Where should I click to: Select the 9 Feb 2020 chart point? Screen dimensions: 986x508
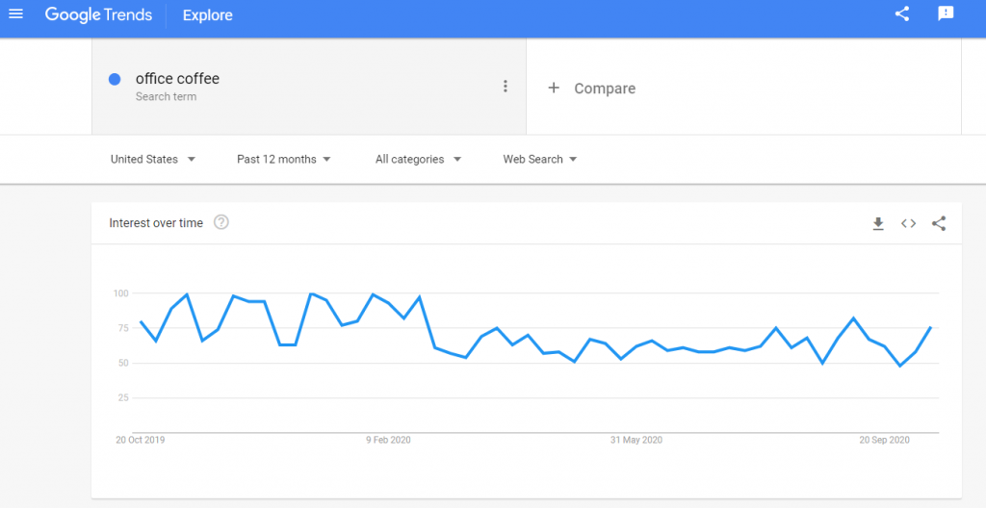click(389, 304)
